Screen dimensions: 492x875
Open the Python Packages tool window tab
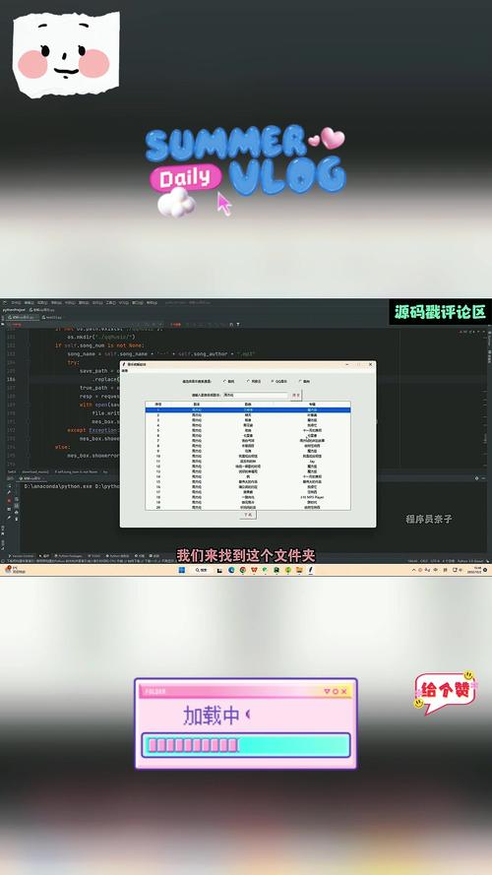click(x=68, y=556)
